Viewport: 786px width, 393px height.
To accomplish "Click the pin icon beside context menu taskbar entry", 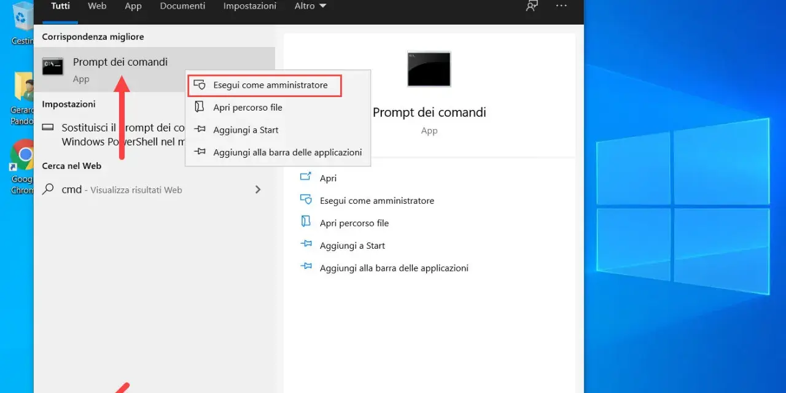I will coord(200,152).
